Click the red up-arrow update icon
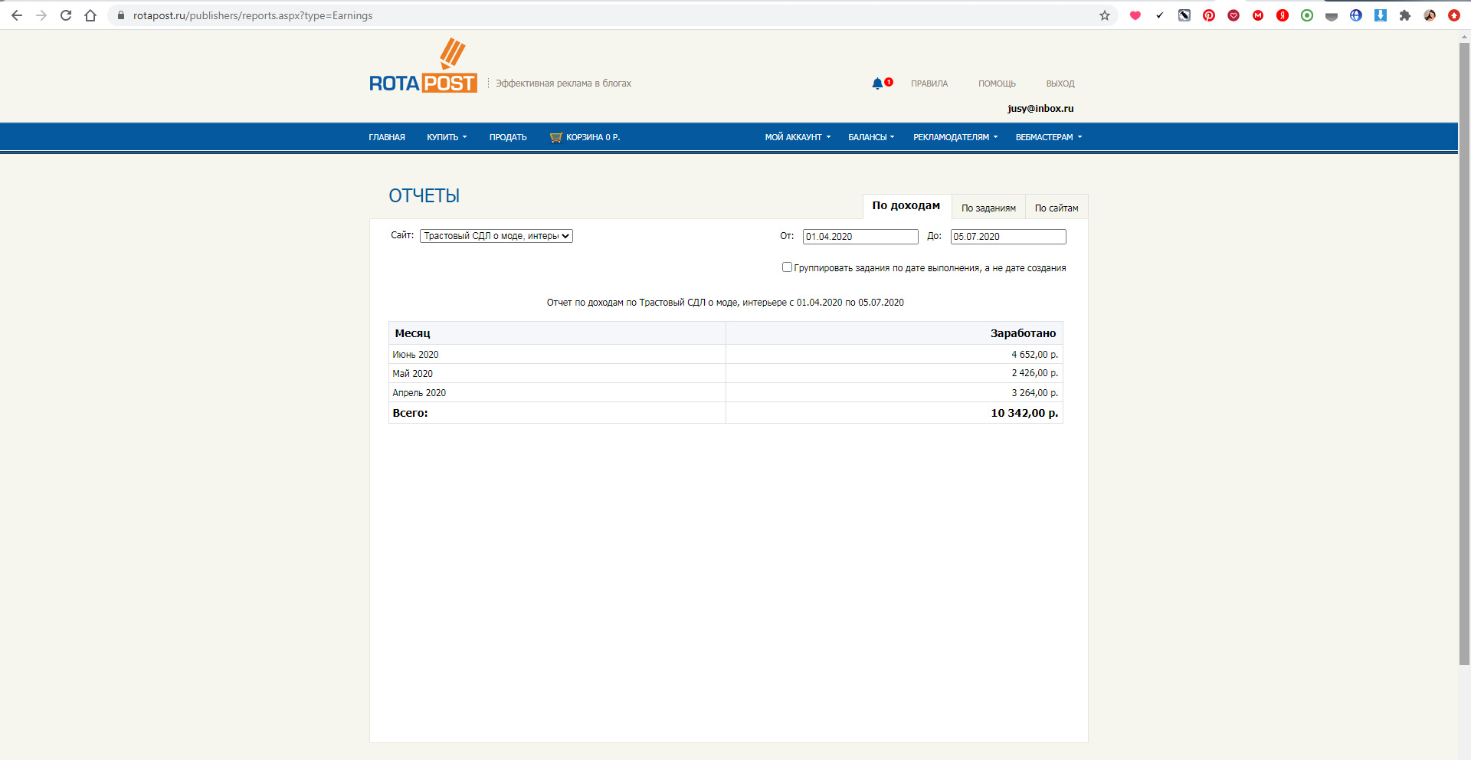 point(1454,15)
